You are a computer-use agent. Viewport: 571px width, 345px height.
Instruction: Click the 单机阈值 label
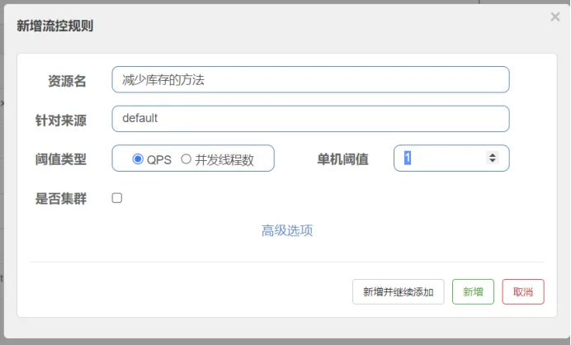point(342,159)
